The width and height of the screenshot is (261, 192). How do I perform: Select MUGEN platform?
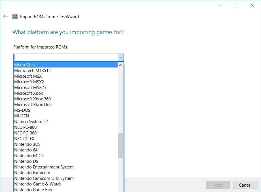pyautogui.click(x=65, y=116)
